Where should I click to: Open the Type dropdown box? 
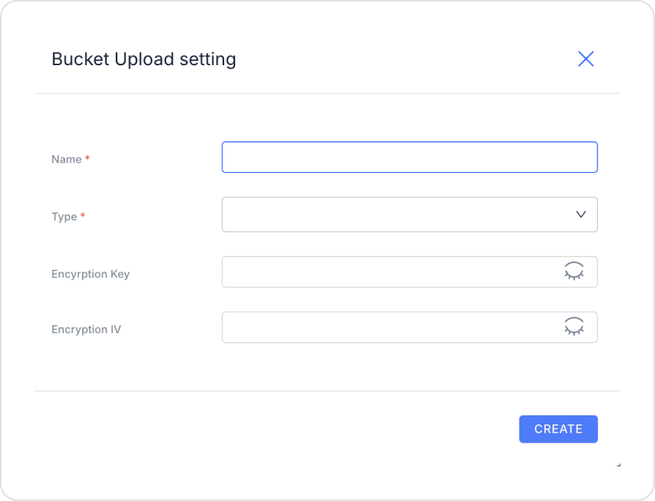click(x=410, y=215)
